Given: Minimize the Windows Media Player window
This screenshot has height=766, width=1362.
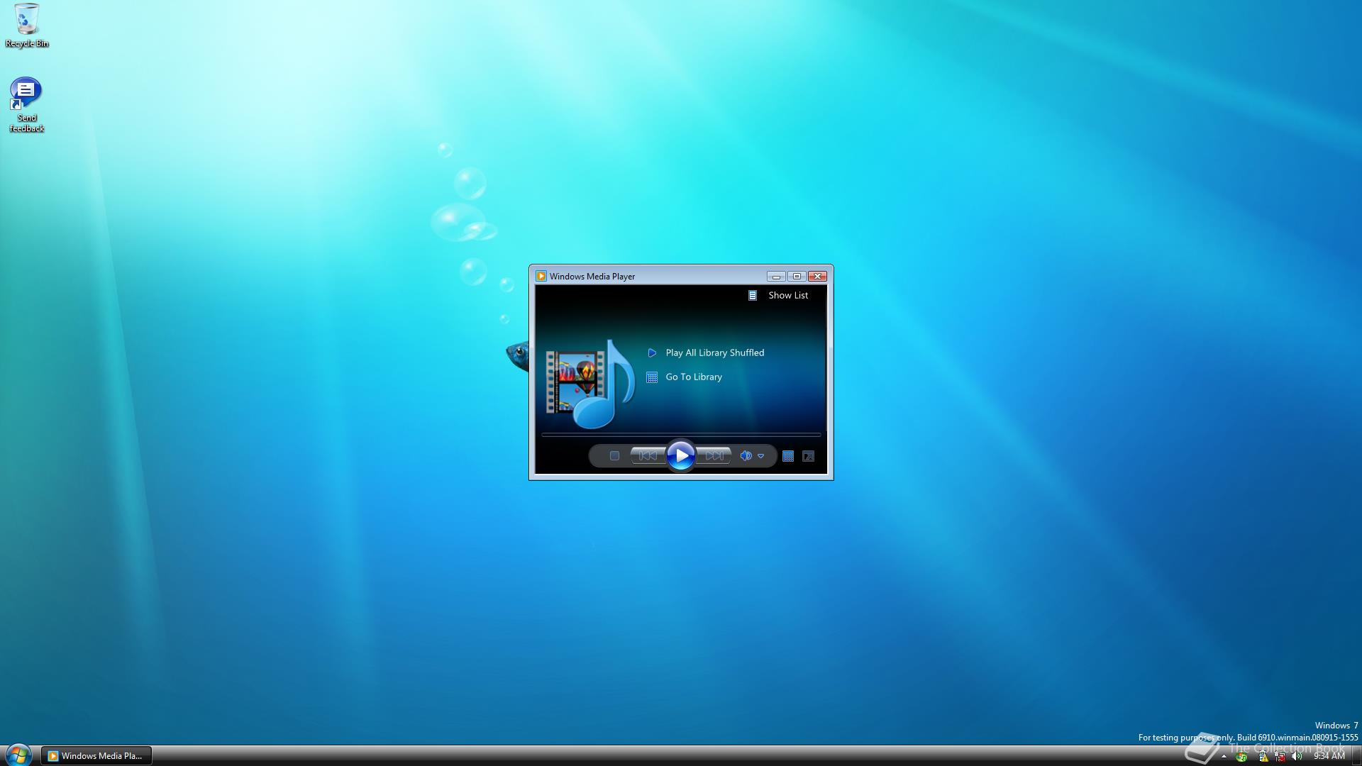Looking at the screenshot, I should 776,277.
